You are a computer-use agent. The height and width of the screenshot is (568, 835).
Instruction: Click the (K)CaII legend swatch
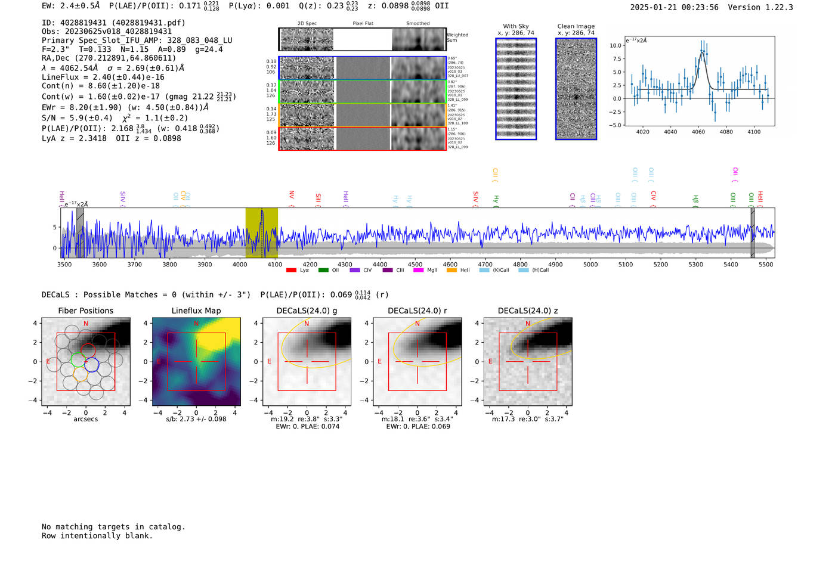tap(484, 270)
